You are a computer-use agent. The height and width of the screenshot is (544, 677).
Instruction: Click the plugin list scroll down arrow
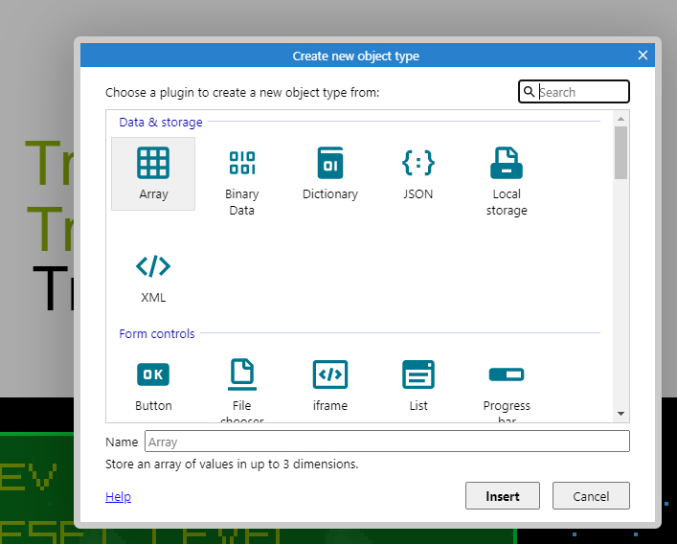pos(621,414)
